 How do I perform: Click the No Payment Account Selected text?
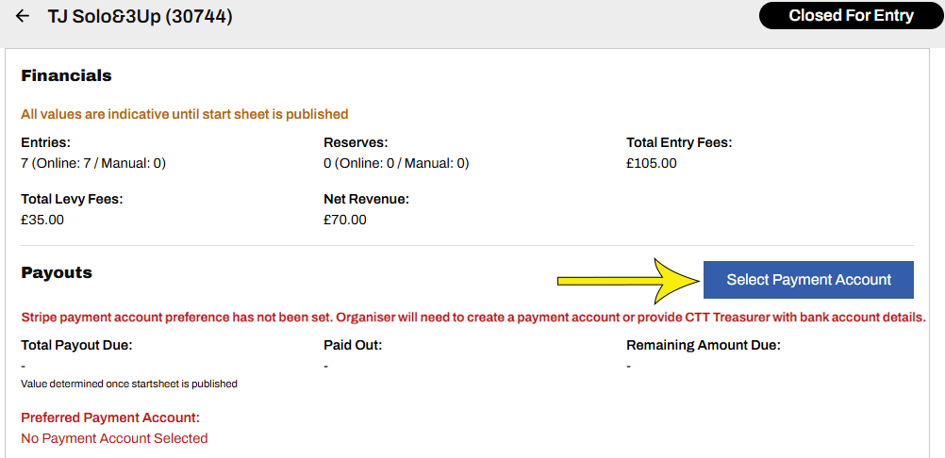click(x=114, y=438)
